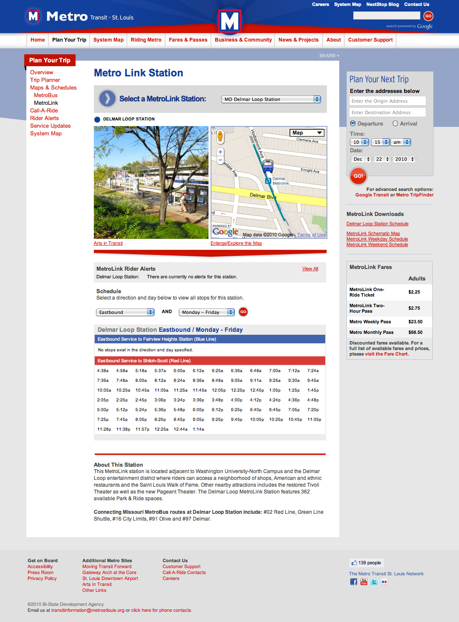This screenshot has height=622, width=459.
Task: Open the Map type dropdown
Action: pyautogui.click(x=307, y=133)
